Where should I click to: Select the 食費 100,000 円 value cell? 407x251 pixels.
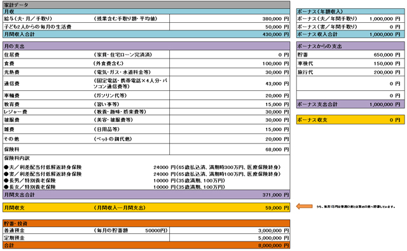[230, 64]
